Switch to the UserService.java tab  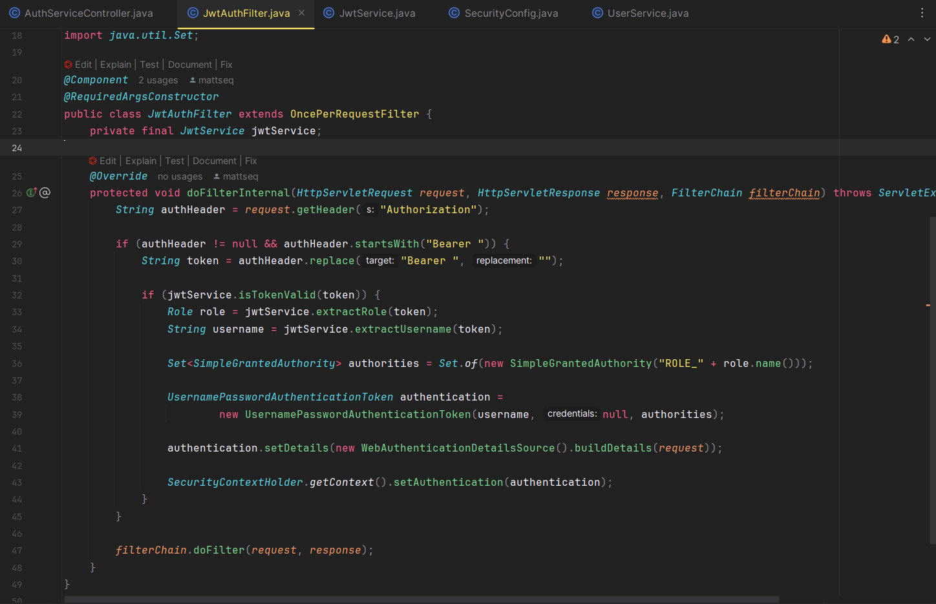[x=648, y=13]
